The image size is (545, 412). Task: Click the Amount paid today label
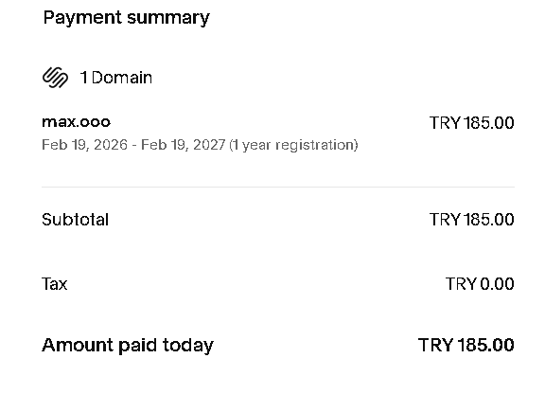pos(128,345)
